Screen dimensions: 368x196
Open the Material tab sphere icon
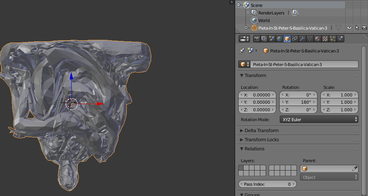317,39
